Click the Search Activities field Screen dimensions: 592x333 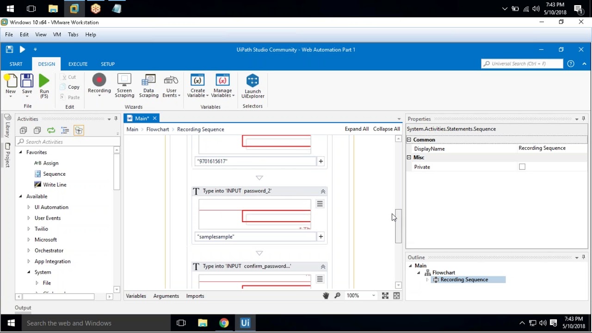[x=68, y=142]
